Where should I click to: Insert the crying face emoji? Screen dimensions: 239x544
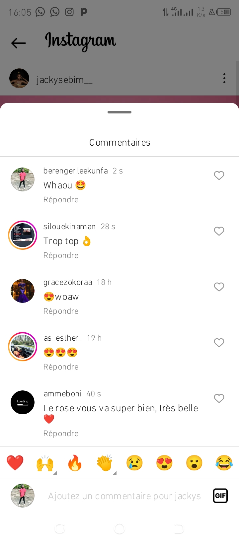pos(134,463)
